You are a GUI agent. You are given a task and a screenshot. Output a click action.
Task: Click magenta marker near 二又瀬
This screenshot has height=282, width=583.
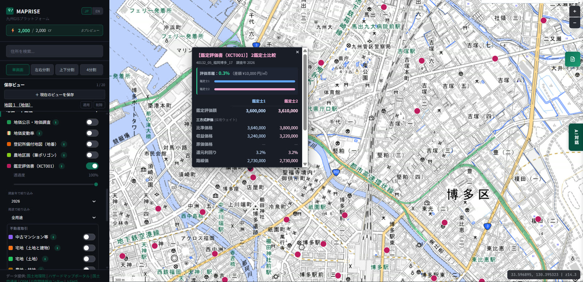(x=543, y=20)
